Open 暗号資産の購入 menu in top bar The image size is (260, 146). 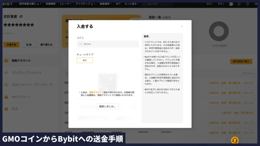point(30,4)
